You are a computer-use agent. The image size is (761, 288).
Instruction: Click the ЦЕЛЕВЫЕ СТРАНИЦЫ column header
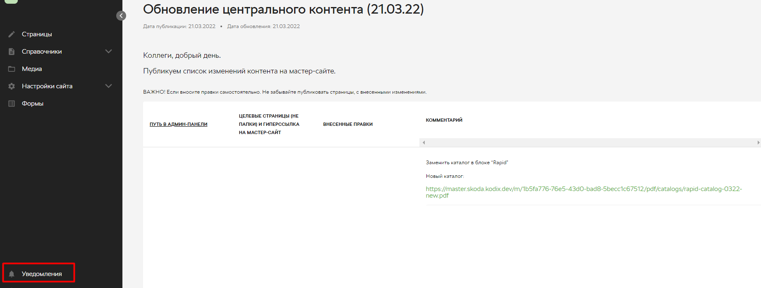(x=269, y=124)
